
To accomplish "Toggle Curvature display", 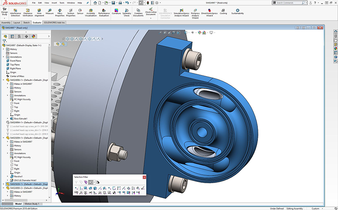I will pyautogui.click(x=116, y=12).
